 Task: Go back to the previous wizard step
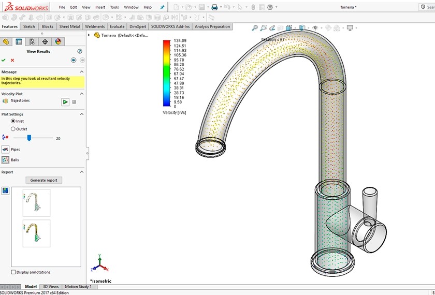point(74,60)
